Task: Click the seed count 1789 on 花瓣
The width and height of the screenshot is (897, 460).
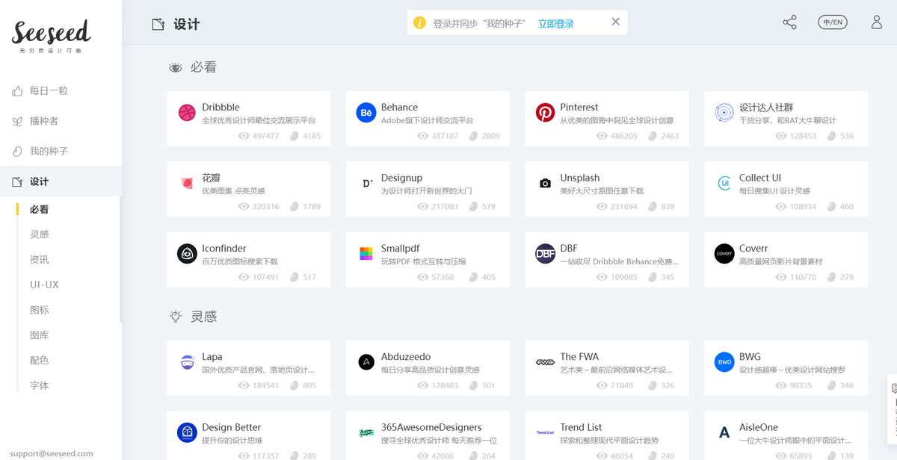Action: pos(312,207)
